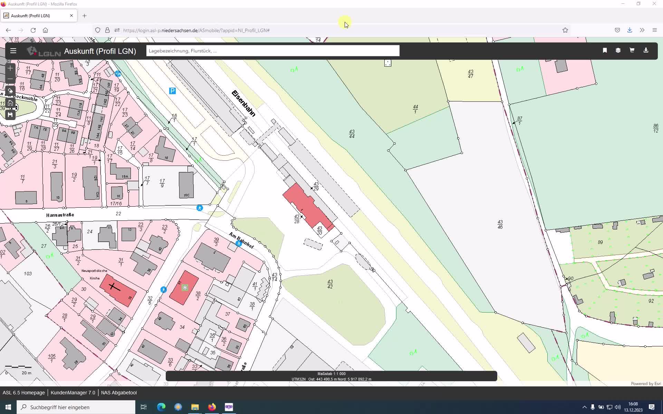The width and height of the screenshot is (663, 414).
Task: Show hidden system tray icons
Action: [584, 407]
